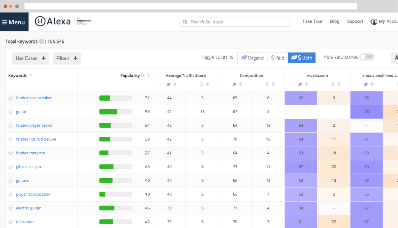398x228 pixels.
Task: Open the telecaster keyword link
Action: (25, 222)
